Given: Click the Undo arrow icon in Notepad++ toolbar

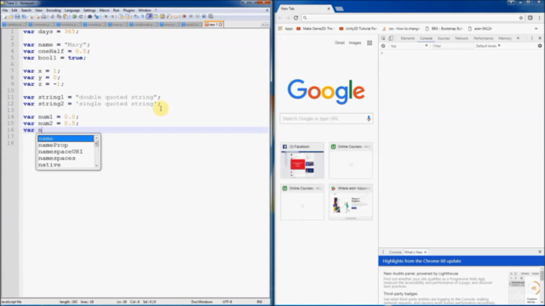Looking at the screenshot, I should click(74, 16).
